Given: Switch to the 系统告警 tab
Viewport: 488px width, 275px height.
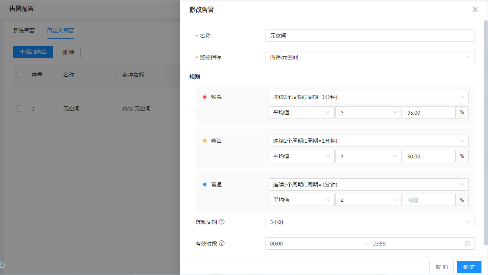Looking at the screenshot, I should click(x=24, y=30).
